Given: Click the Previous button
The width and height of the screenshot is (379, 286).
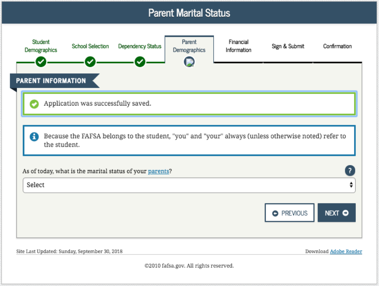Looking at the screenshot, I should point(290,213).
